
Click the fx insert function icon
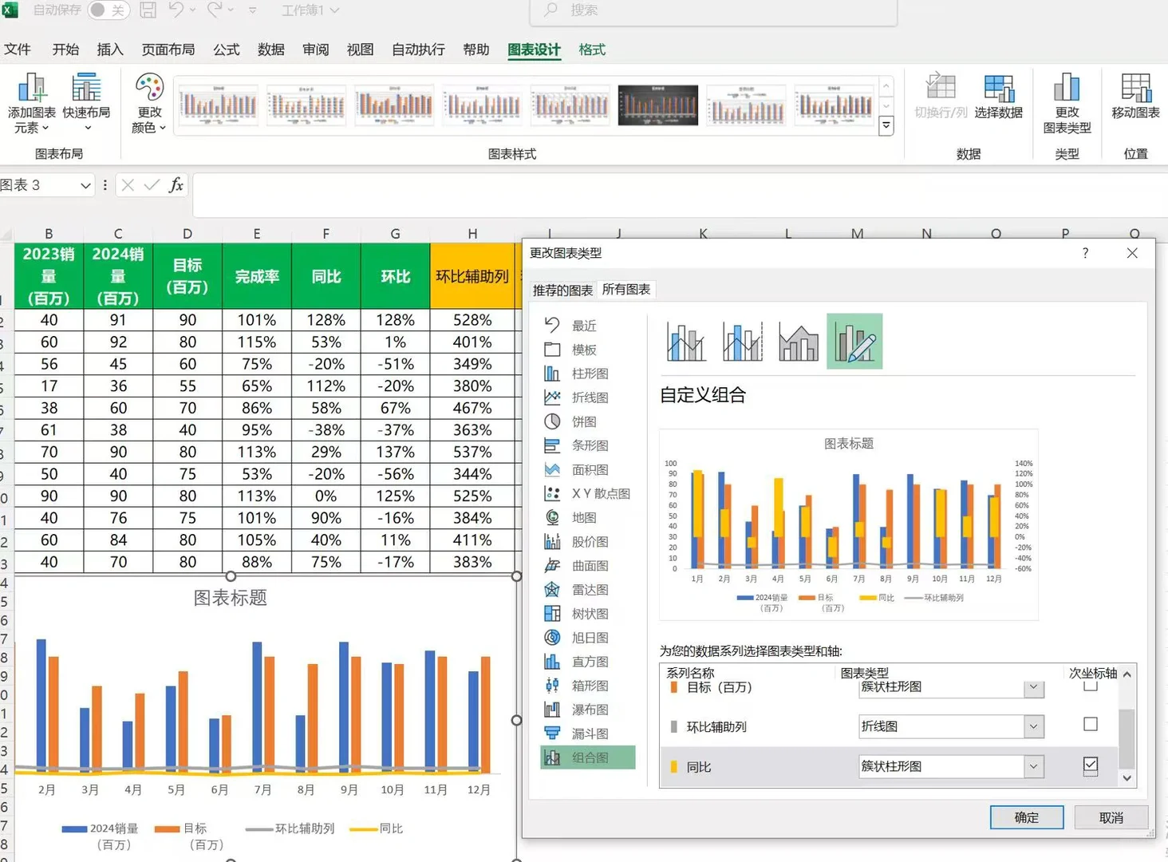coord(176,185)
